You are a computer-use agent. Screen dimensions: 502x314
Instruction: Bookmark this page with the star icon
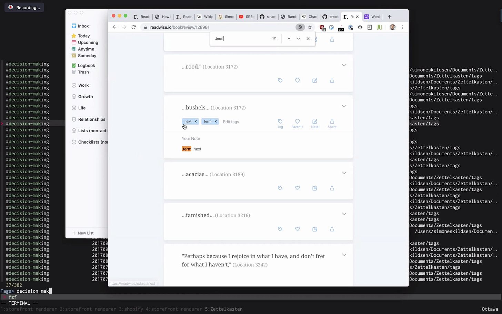(310, 27)
